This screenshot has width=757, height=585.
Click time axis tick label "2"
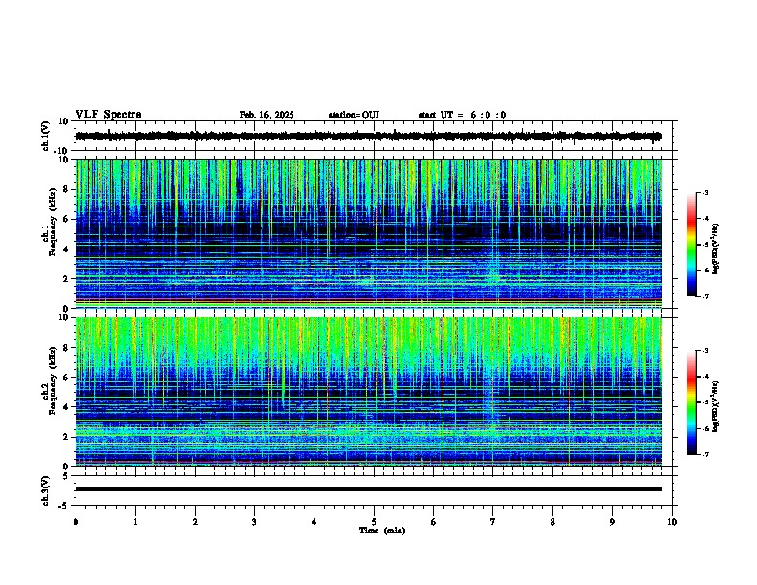click(195, 522)
